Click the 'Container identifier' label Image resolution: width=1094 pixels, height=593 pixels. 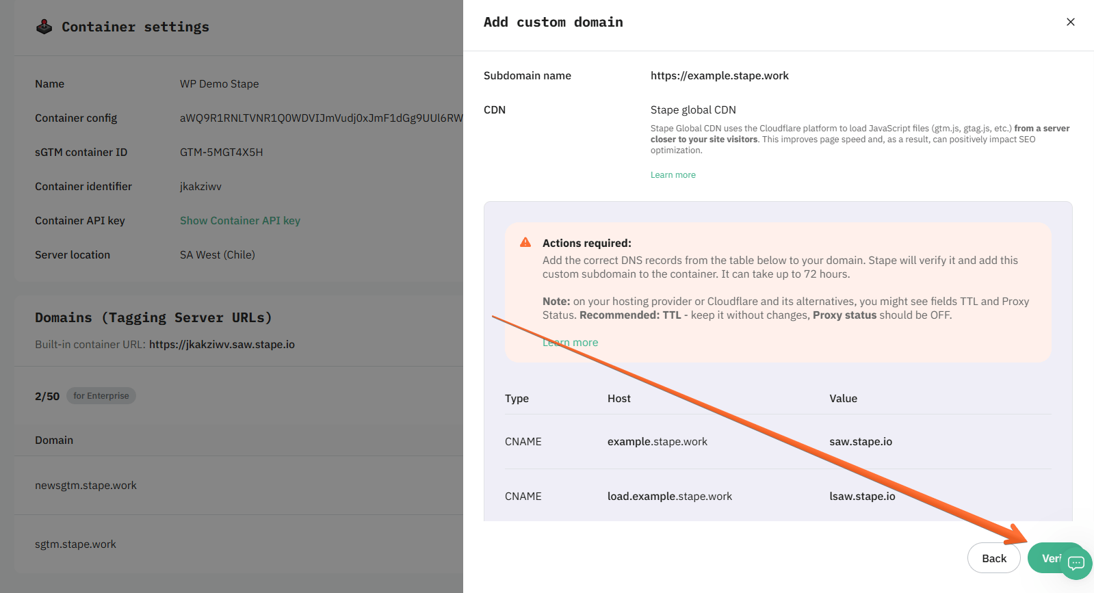click(x=83, y=186)
